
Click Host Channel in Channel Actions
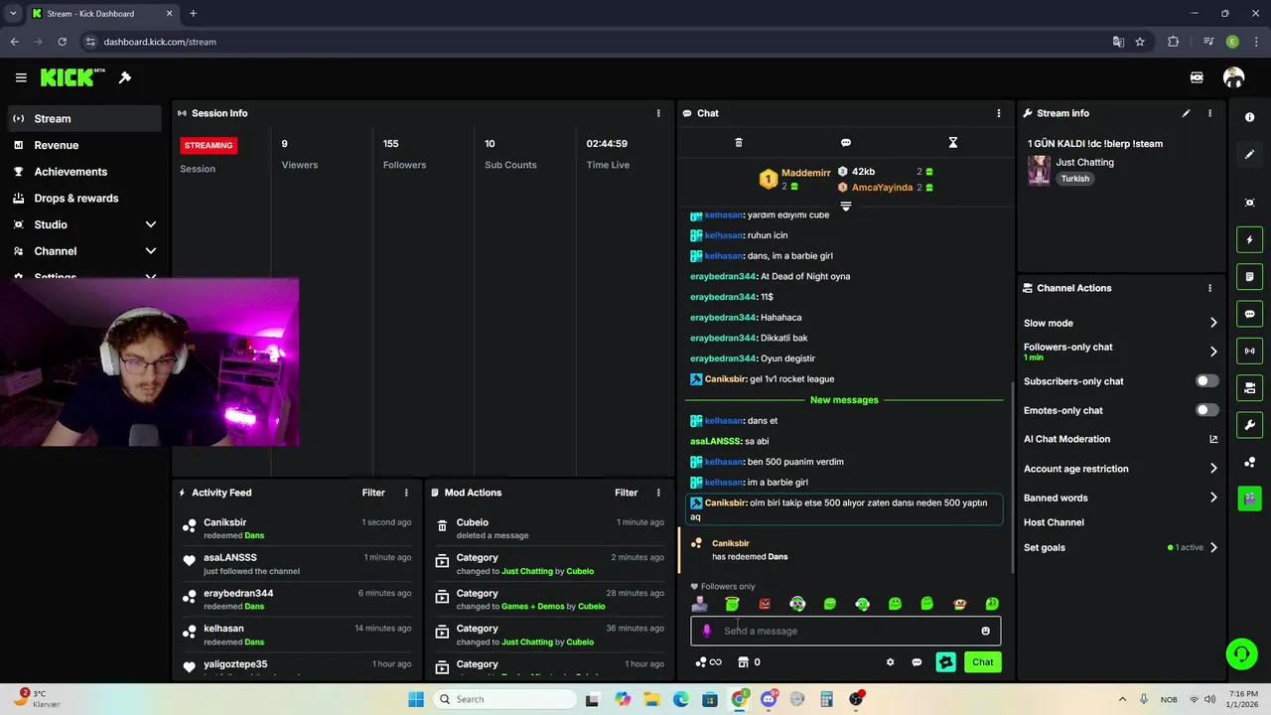(1054, 522)
